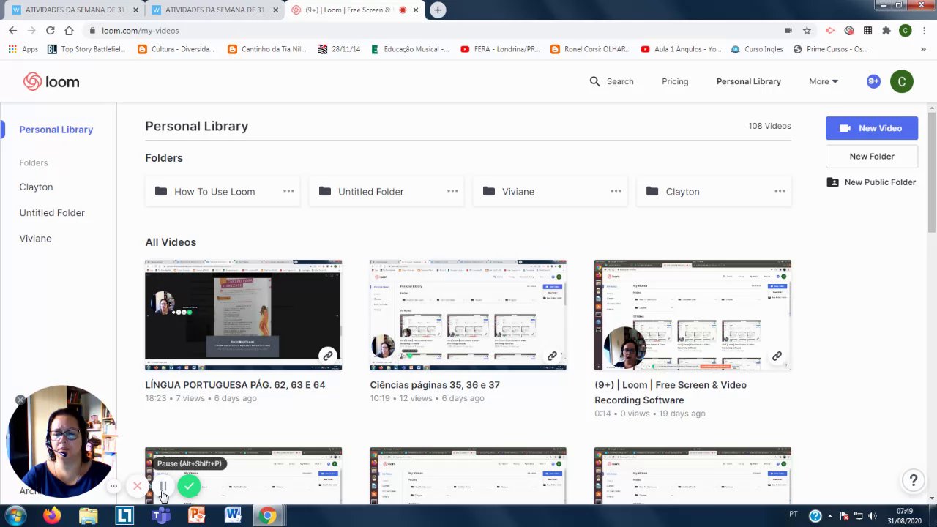Open the Chrome three-dot menu

[x=924, y=31]
